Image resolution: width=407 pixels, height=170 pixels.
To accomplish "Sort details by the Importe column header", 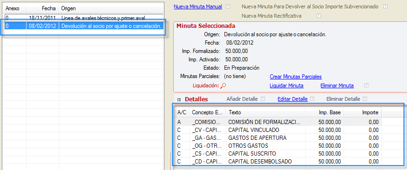I will click(x=363, y=112).
